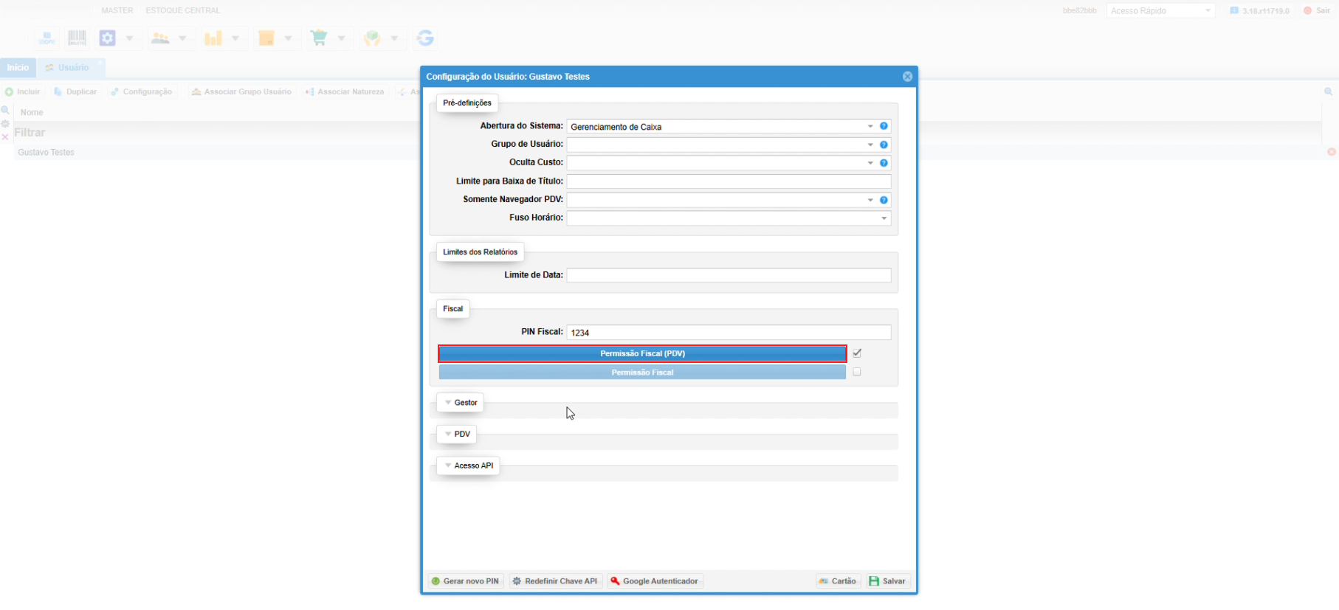Click the Gerar novo PIN button
This screenshot has width=1339, height=610.
[x=465, y=581]
